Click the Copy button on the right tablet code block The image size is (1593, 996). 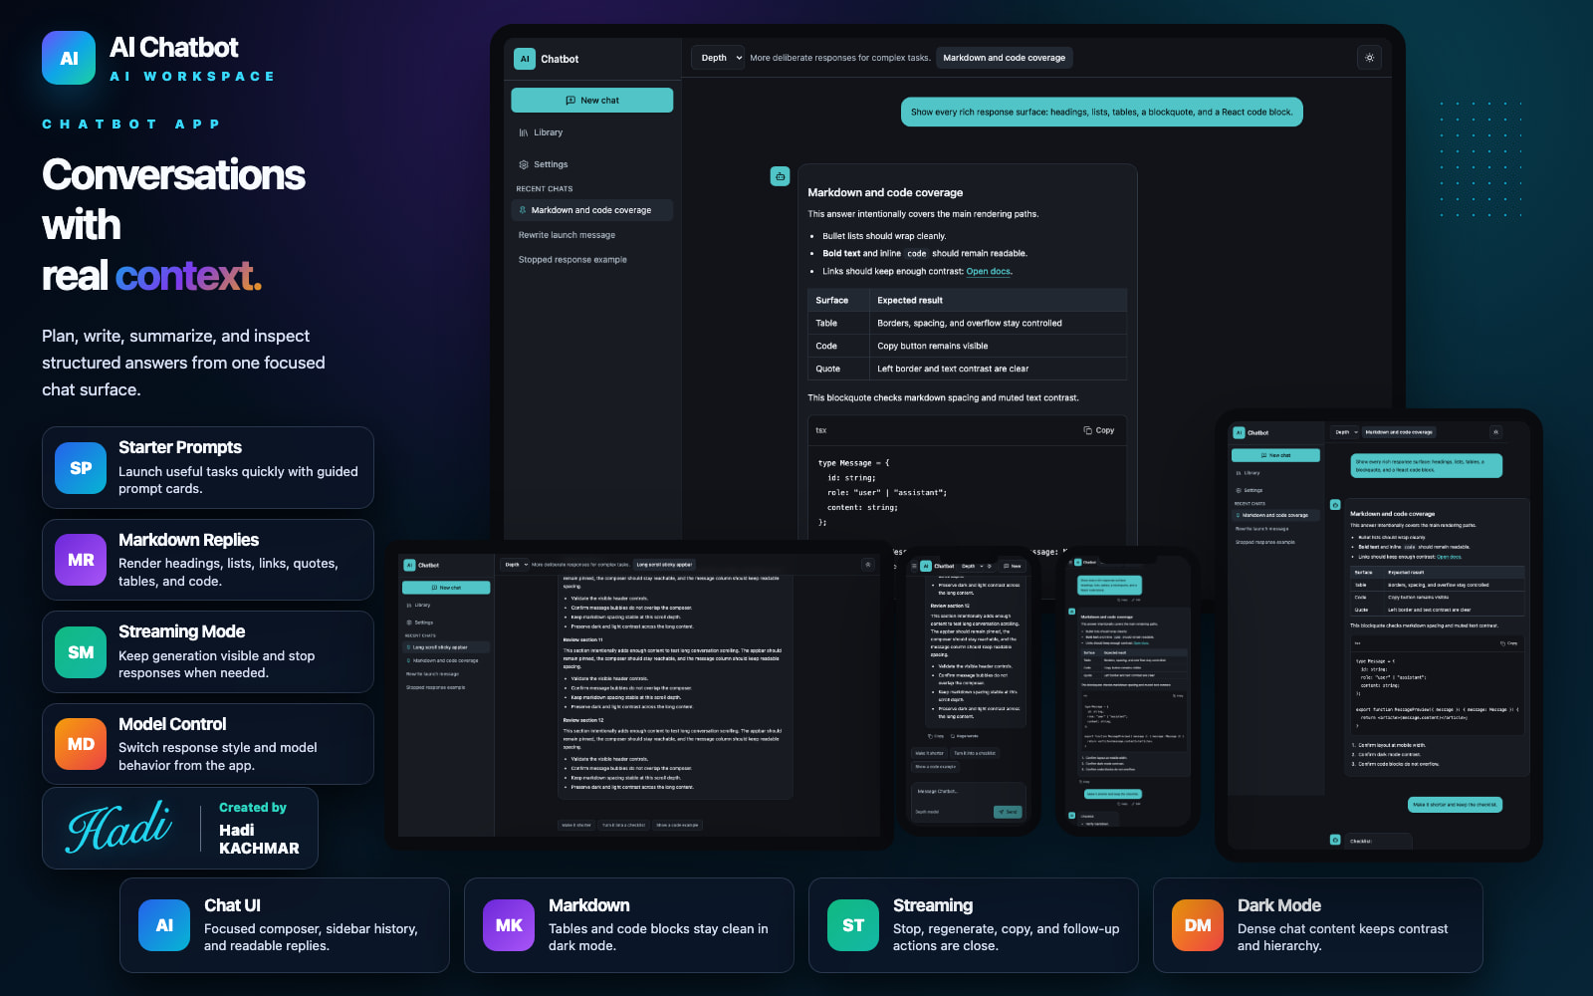1508,643
